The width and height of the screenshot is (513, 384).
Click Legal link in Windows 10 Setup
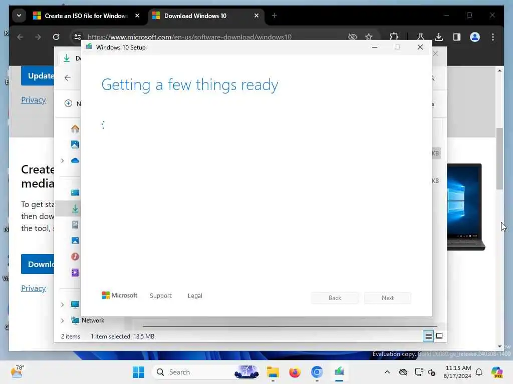(195, 296)
